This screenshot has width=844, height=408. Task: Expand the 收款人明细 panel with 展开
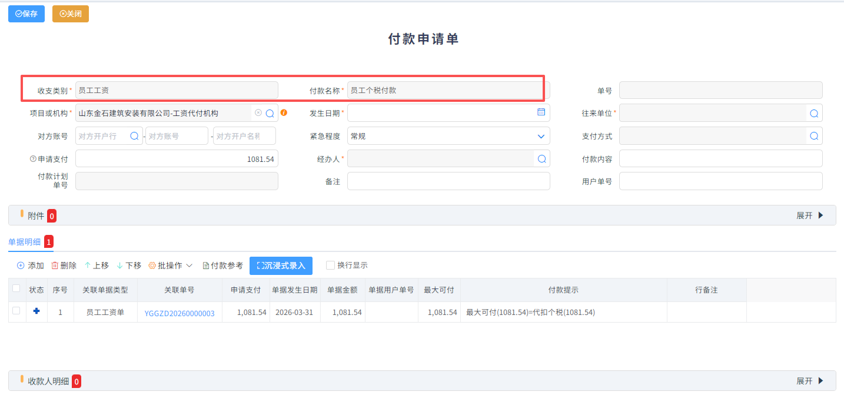point(810,381)
